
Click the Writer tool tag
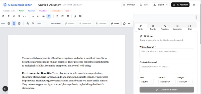tap(21, 11)
